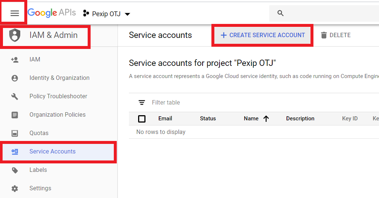Click the search magnifier icon
The image size is (379, 198).
coord(280,13)
